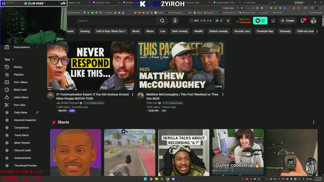Open the notifications bell
The image size is (324, 182).
pos(302,21)
